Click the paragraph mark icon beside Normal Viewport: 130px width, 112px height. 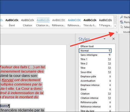coord(109,51)
